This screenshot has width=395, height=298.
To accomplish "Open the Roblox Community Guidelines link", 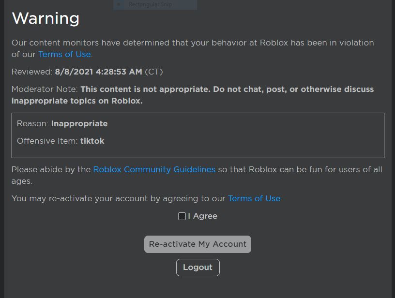I will [154, 169].
